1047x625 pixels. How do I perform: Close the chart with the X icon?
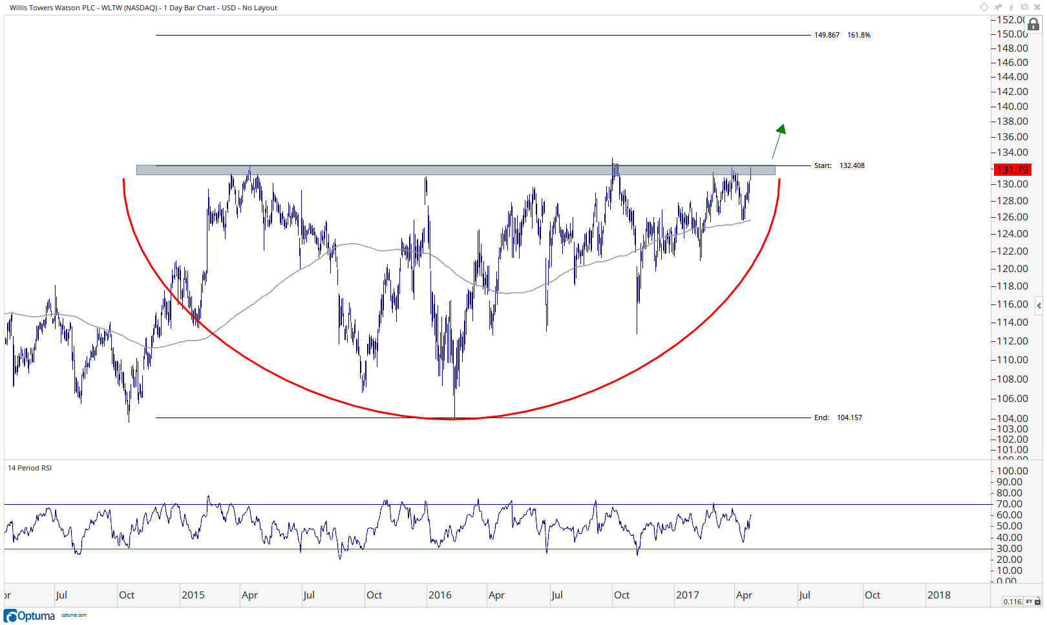[x=1037, y=7]
